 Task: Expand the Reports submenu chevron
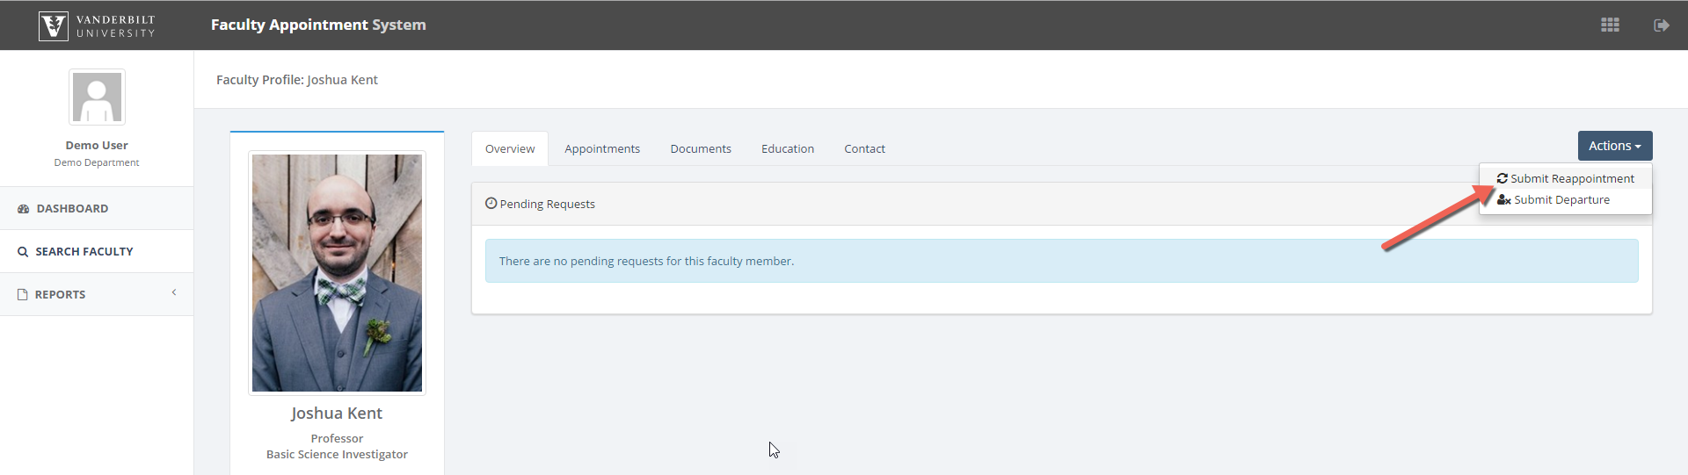(174, 292)
